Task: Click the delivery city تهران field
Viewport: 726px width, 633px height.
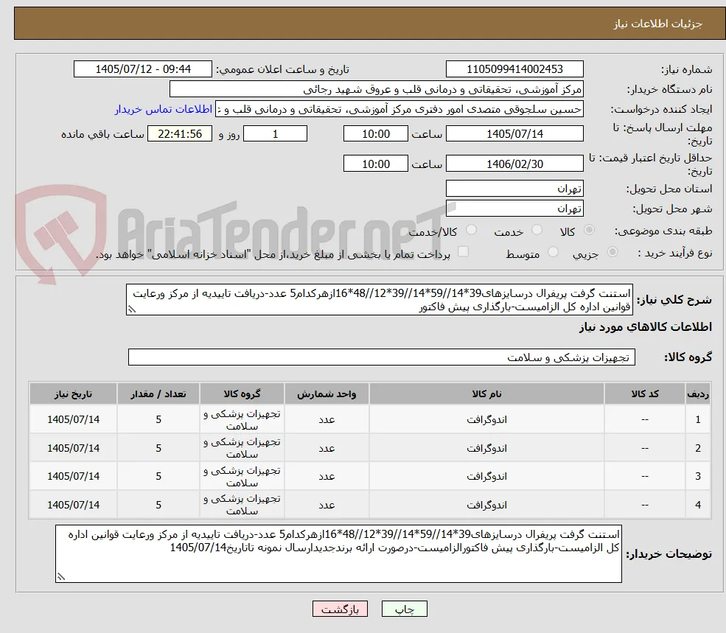Action: pos(514,209)
